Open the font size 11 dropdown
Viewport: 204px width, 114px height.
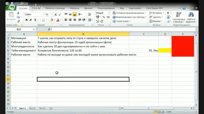(52, 15)
